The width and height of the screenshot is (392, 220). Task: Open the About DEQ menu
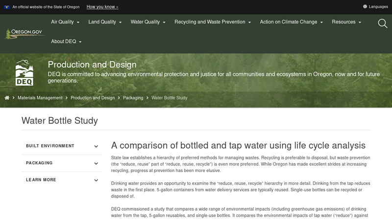click(66, 42)
